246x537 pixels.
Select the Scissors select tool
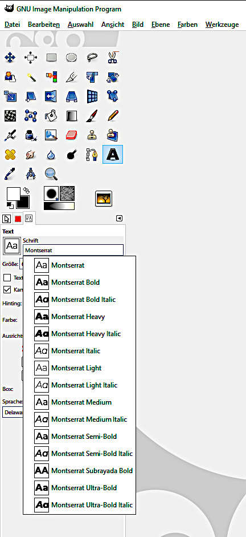(113, 57)
